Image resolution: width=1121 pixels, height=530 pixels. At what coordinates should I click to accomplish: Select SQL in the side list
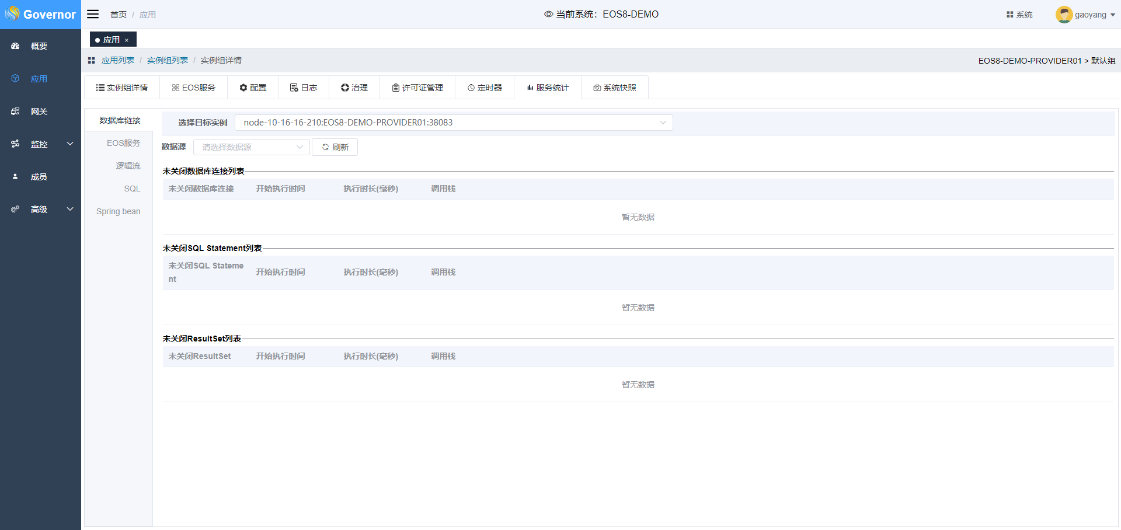[132, 189]
